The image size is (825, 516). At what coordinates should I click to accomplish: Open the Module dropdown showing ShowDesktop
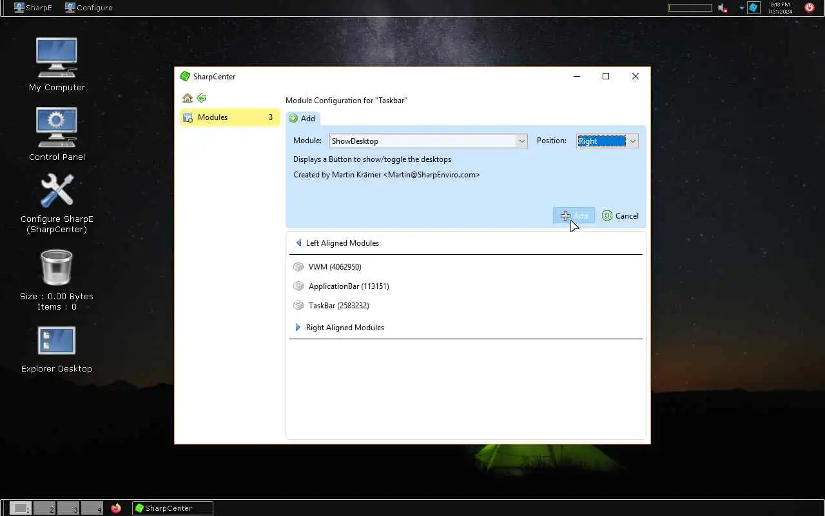429,141
